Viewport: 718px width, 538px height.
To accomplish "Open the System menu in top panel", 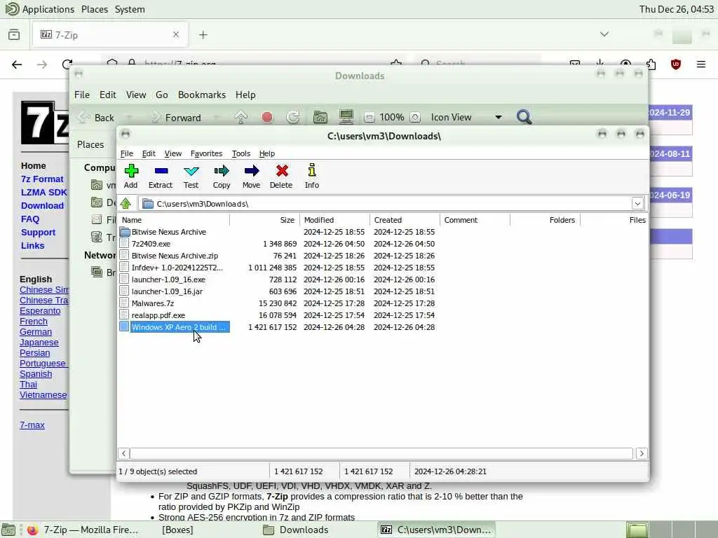I will pyautogui.click(x=130, y=9).
